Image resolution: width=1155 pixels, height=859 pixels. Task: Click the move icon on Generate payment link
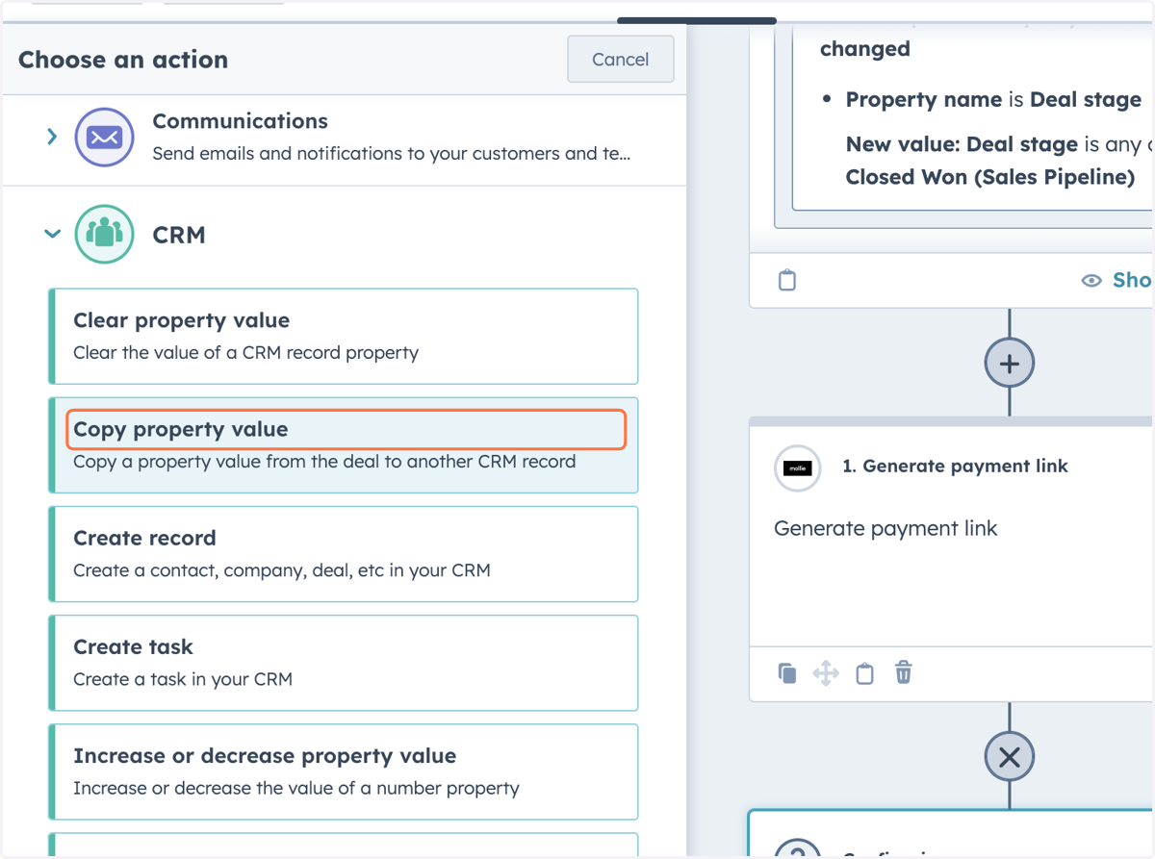[x=826, y=673]
